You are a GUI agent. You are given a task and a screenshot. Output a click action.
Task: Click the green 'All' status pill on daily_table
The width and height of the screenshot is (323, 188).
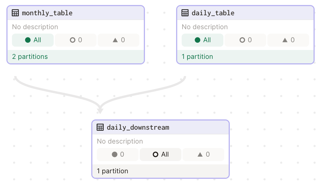click(202, 40)
